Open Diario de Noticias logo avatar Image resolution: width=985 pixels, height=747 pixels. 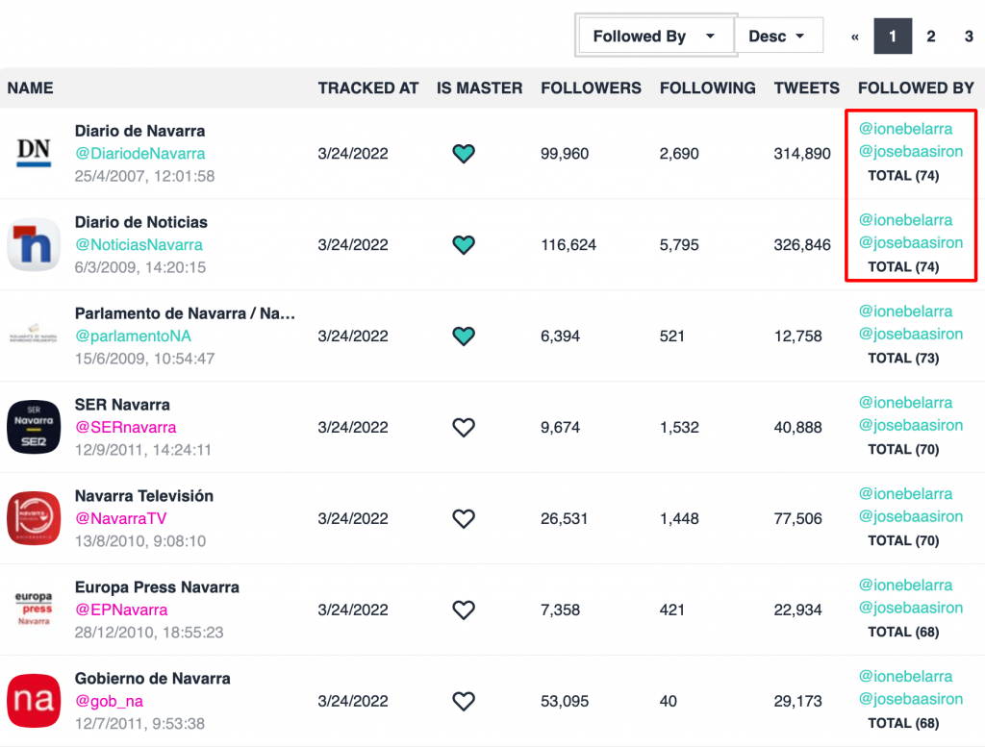coord(34,244)
